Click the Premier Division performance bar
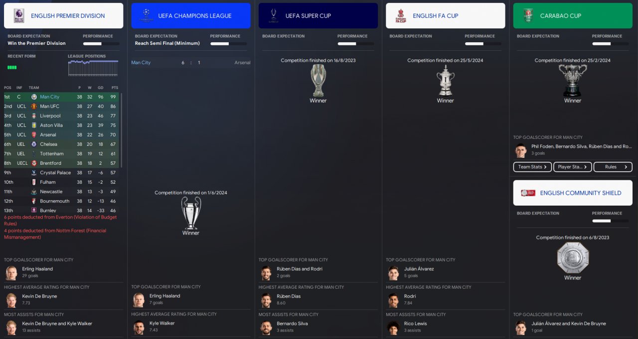Screen dimensions: 638x339 101,44
